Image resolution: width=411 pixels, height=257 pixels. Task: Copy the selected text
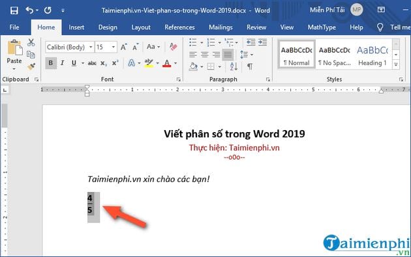pyautogui.click(x=31, y=55)
